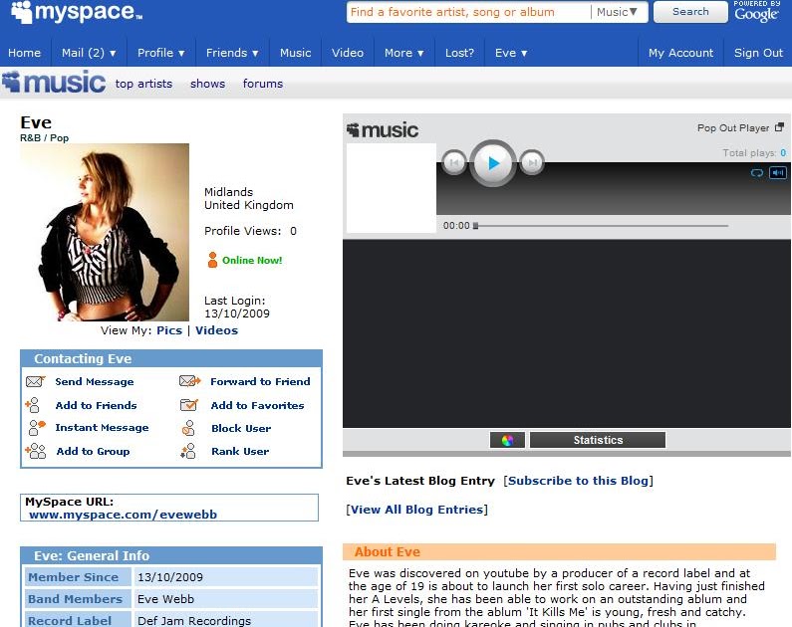
Task: Open top artists link
Action: pyautogui.click(x=143, y=84)
